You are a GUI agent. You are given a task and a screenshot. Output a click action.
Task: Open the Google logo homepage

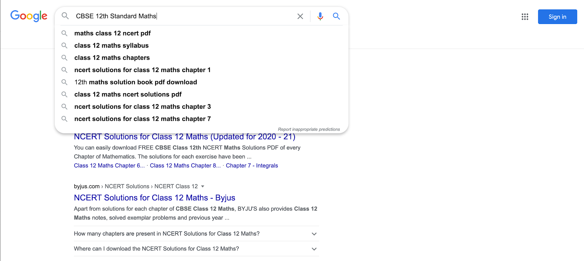29,16
